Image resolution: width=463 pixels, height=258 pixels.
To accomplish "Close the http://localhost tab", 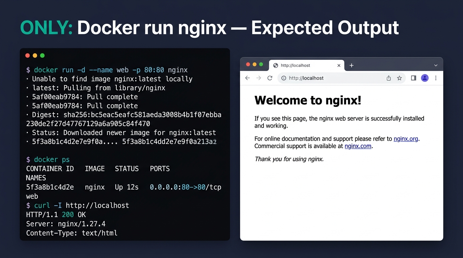I will coord(339,66).
